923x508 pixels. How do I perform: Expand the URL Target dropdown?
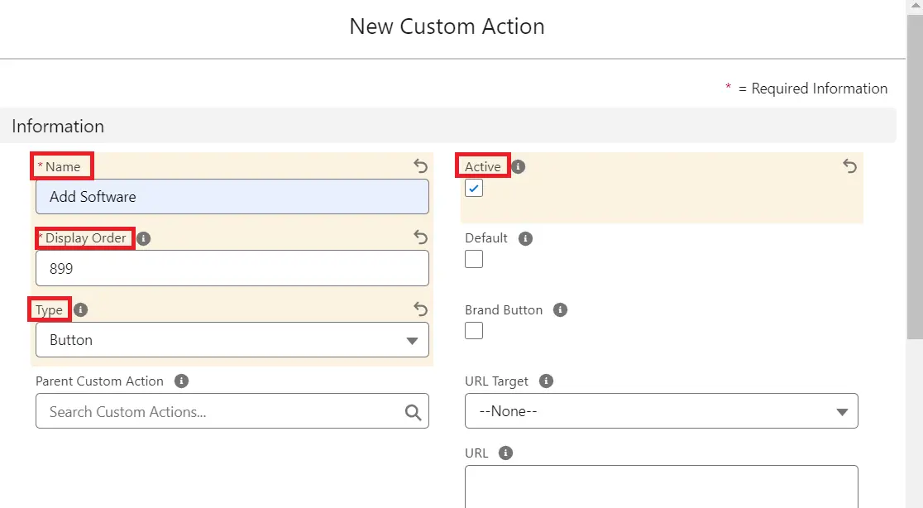[x=661, y=411]
